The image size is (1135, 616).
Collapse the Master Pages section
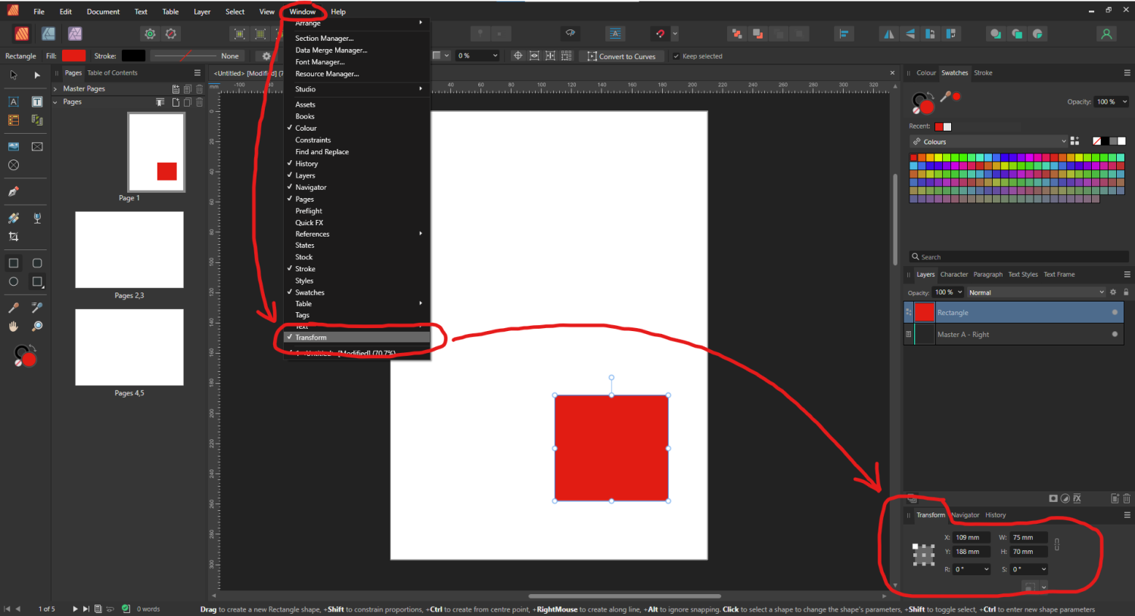pyautogui.click(x=54, y=88)
